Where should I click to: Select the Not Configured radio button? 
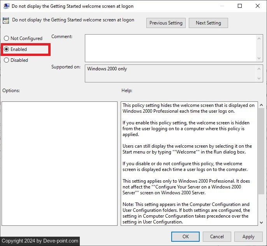click(6, 38)
